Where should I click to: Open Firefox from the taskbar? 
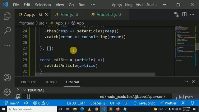118,109
